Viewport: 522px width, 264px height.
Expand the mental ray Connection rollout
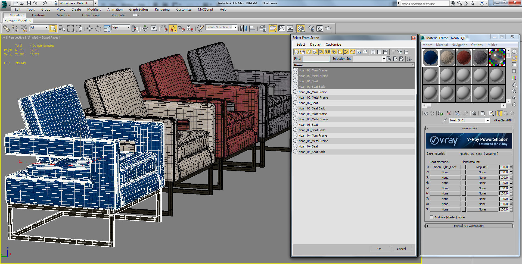(469, 226)
